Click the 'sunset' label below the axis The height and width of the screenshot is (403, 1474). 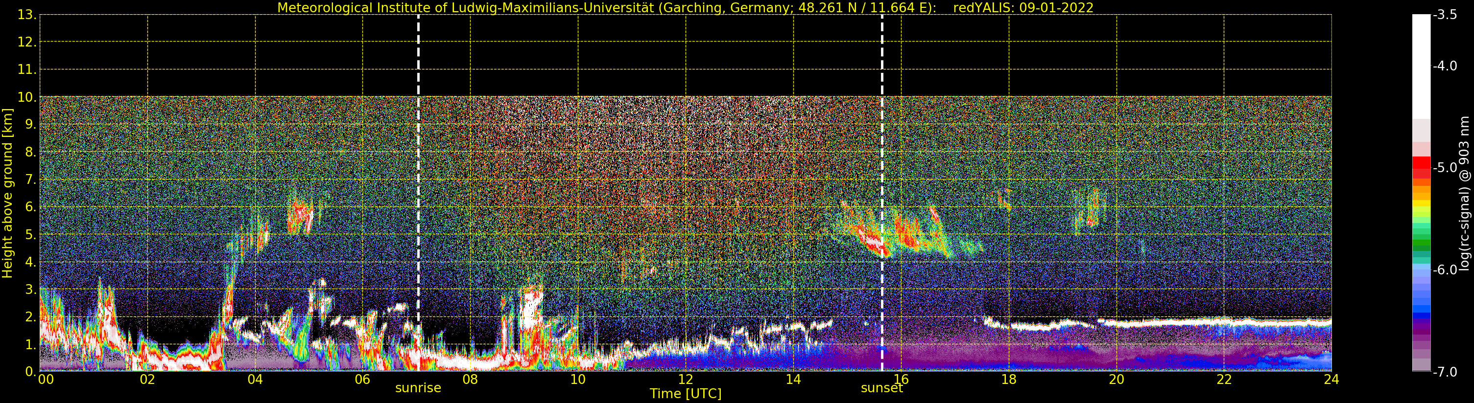[x=882, y=388]
